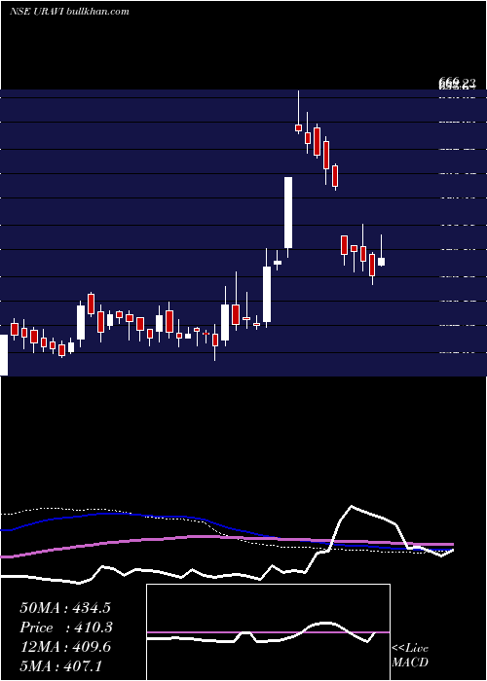Click the Price : 410.3 label
Viewport: 487px width, 681px height.
(x=66, y=627)
